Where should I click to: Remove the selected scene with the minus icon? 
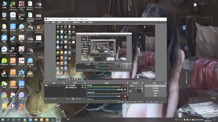[x=49, y=99]
